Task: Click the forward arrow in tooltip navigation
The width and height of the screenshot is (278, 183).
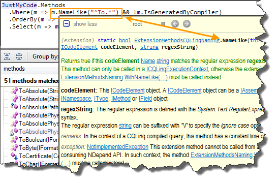Action: tap(187, 24)
